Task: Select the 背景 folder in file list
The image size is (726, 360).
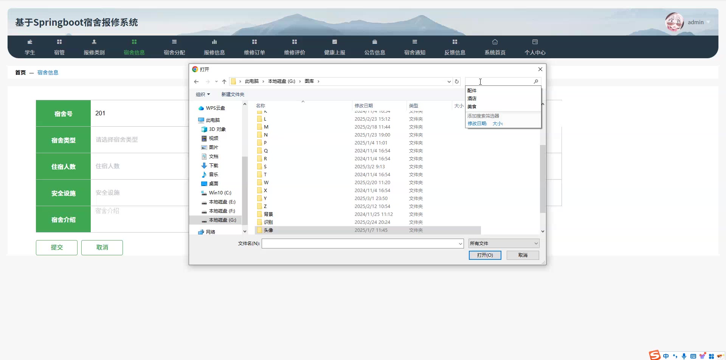Action: click(x=268, y=214)
